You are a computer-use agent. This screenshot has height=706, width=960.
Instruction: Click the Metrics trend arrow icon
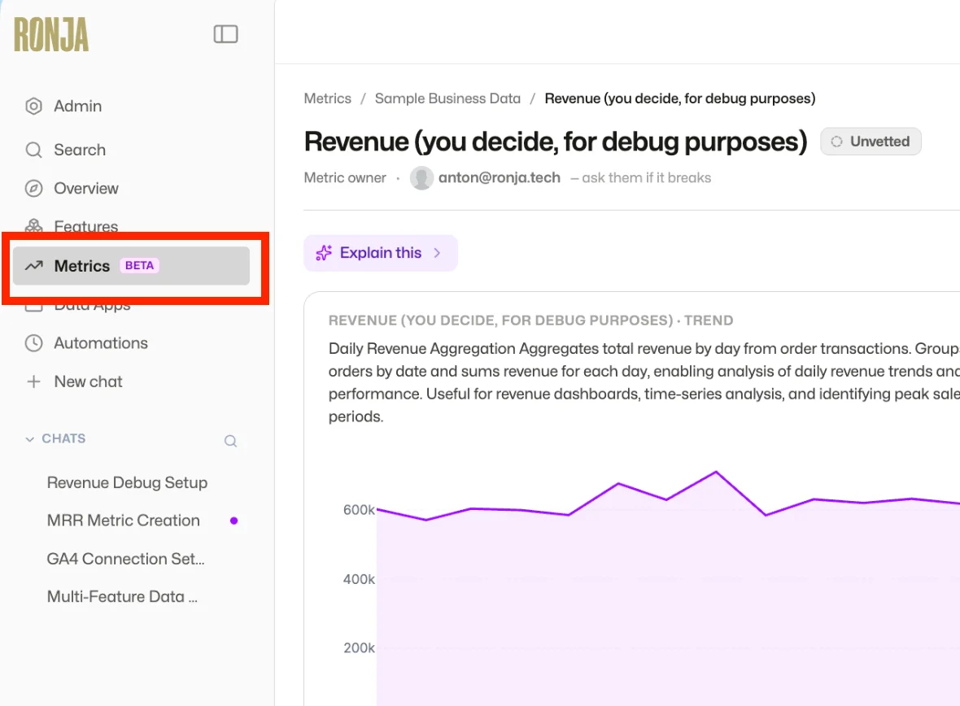click(33, 266)
